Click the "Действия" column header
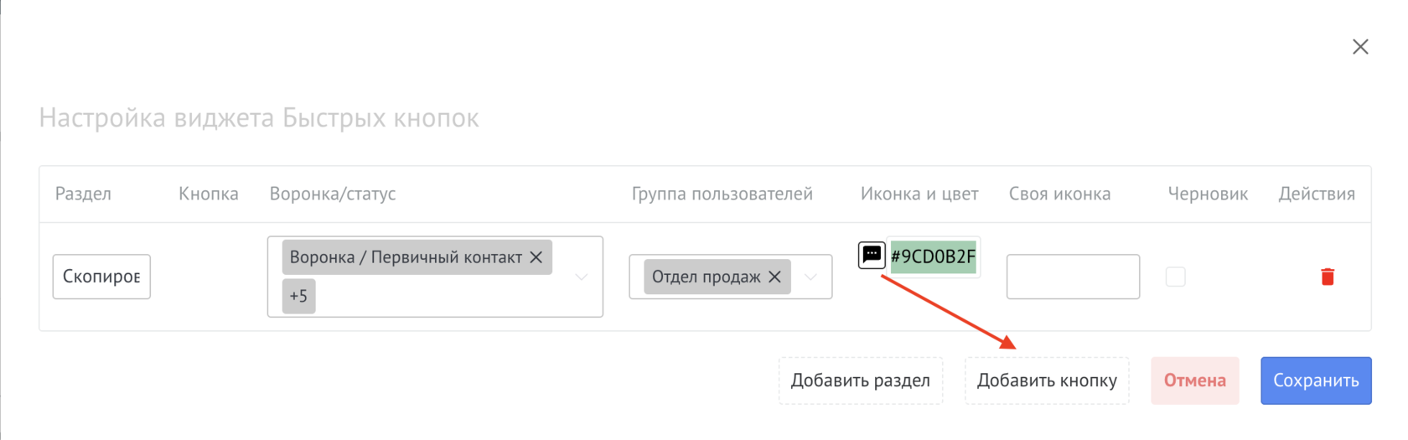1408x440 pixels. coord(1316,194)
